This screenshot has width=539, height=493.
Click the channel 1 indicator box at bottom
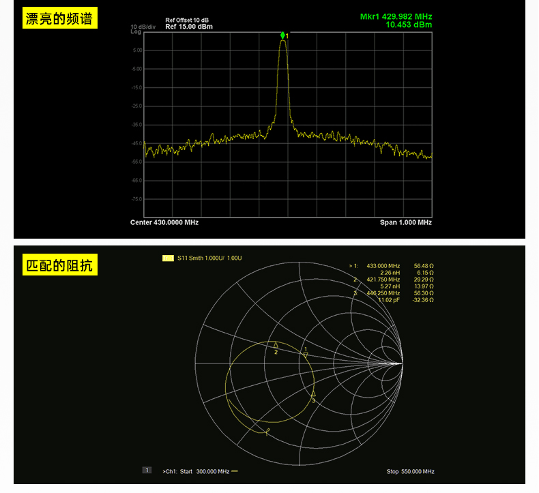[x=147, y=470]
